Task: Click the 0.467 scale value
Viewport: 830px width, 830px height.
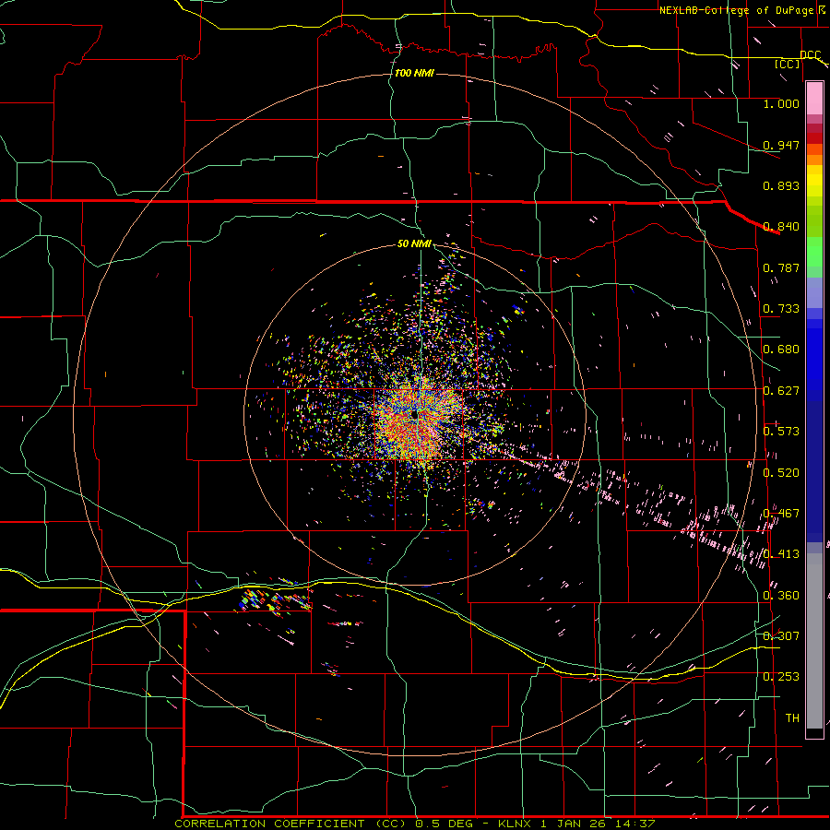Action: click(x=781, y=514)
